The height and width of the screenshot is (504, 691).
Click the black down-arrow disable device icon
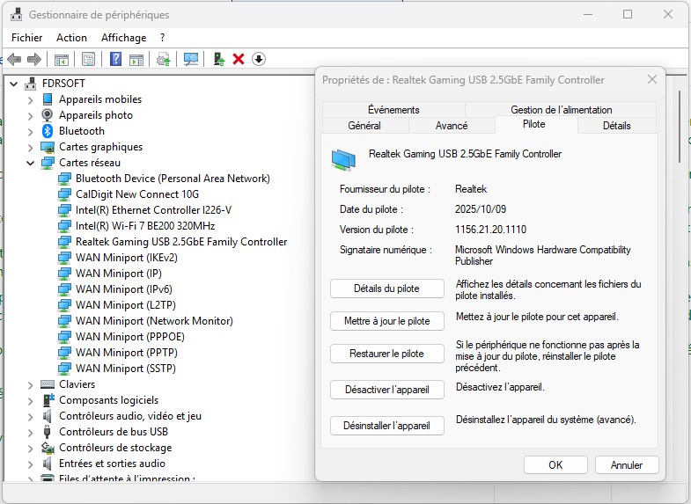[x=258, y=59]
